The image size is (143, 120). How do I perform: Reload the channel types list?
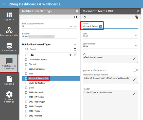pos(75,49)
